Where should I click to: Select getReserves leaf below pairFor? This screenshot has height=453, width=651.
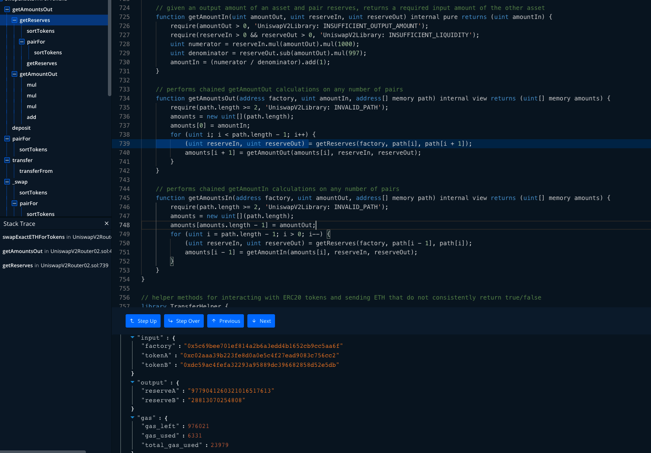point(42,63)
